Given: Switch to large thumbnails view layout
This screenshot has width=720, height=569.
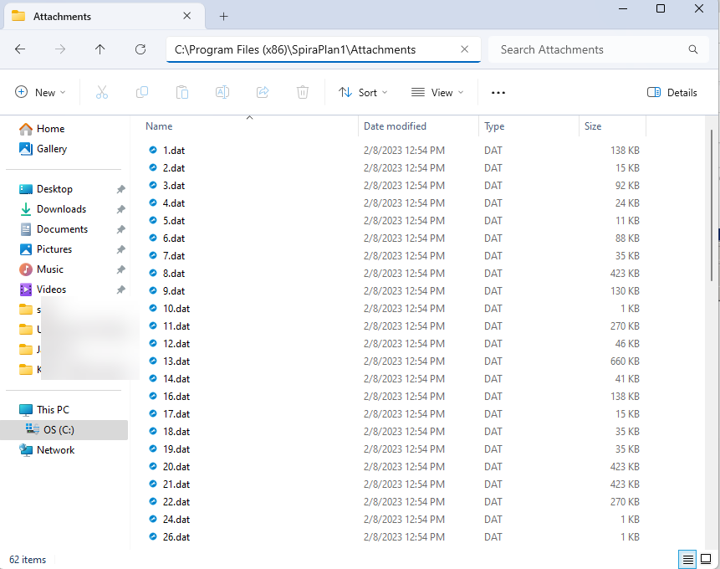Looking at the screenshot, I should point(707,560).
